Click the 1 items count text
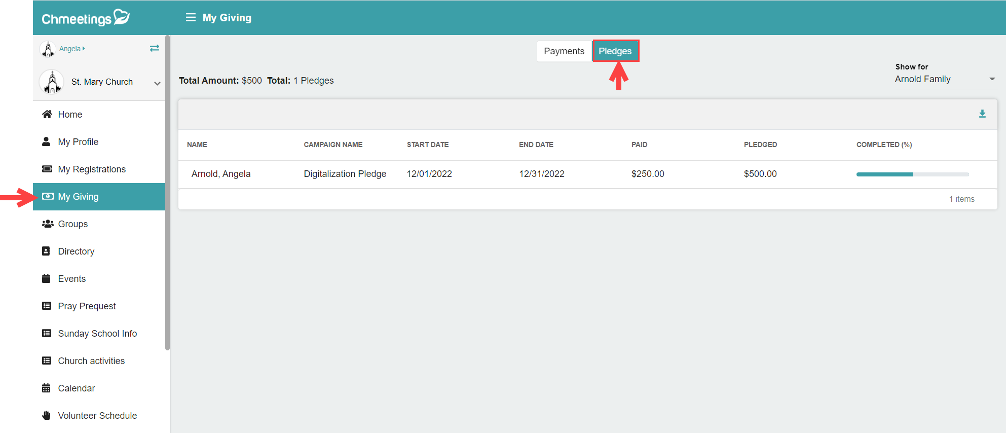The height and width of the screenshot is (433, 1006). coord(961,199)
